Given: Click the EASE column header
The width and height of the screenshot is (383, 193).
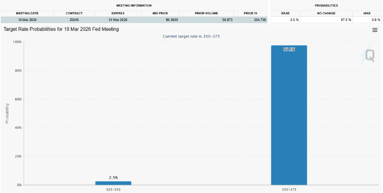Looking at the screenshot, I should coord(285,14).
